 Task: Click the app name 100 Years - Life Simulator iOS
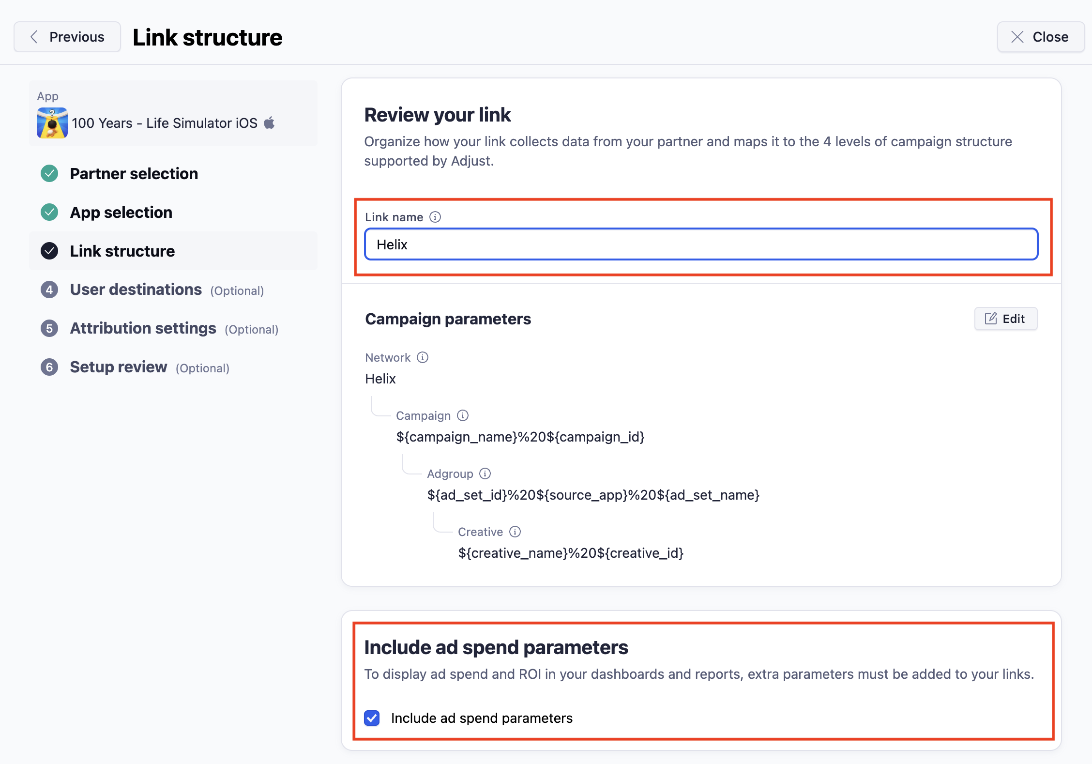(165, 123)
